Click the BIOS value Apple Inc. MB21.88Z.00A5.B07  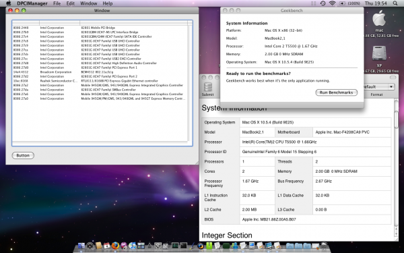(269, 219)
